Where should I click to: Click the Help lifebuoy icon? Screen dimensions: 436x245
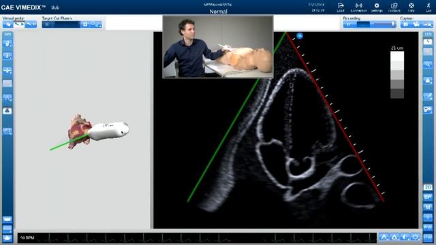pos(411,7)
